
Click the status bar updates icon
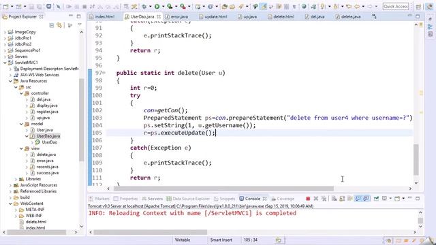pos(279,240)
